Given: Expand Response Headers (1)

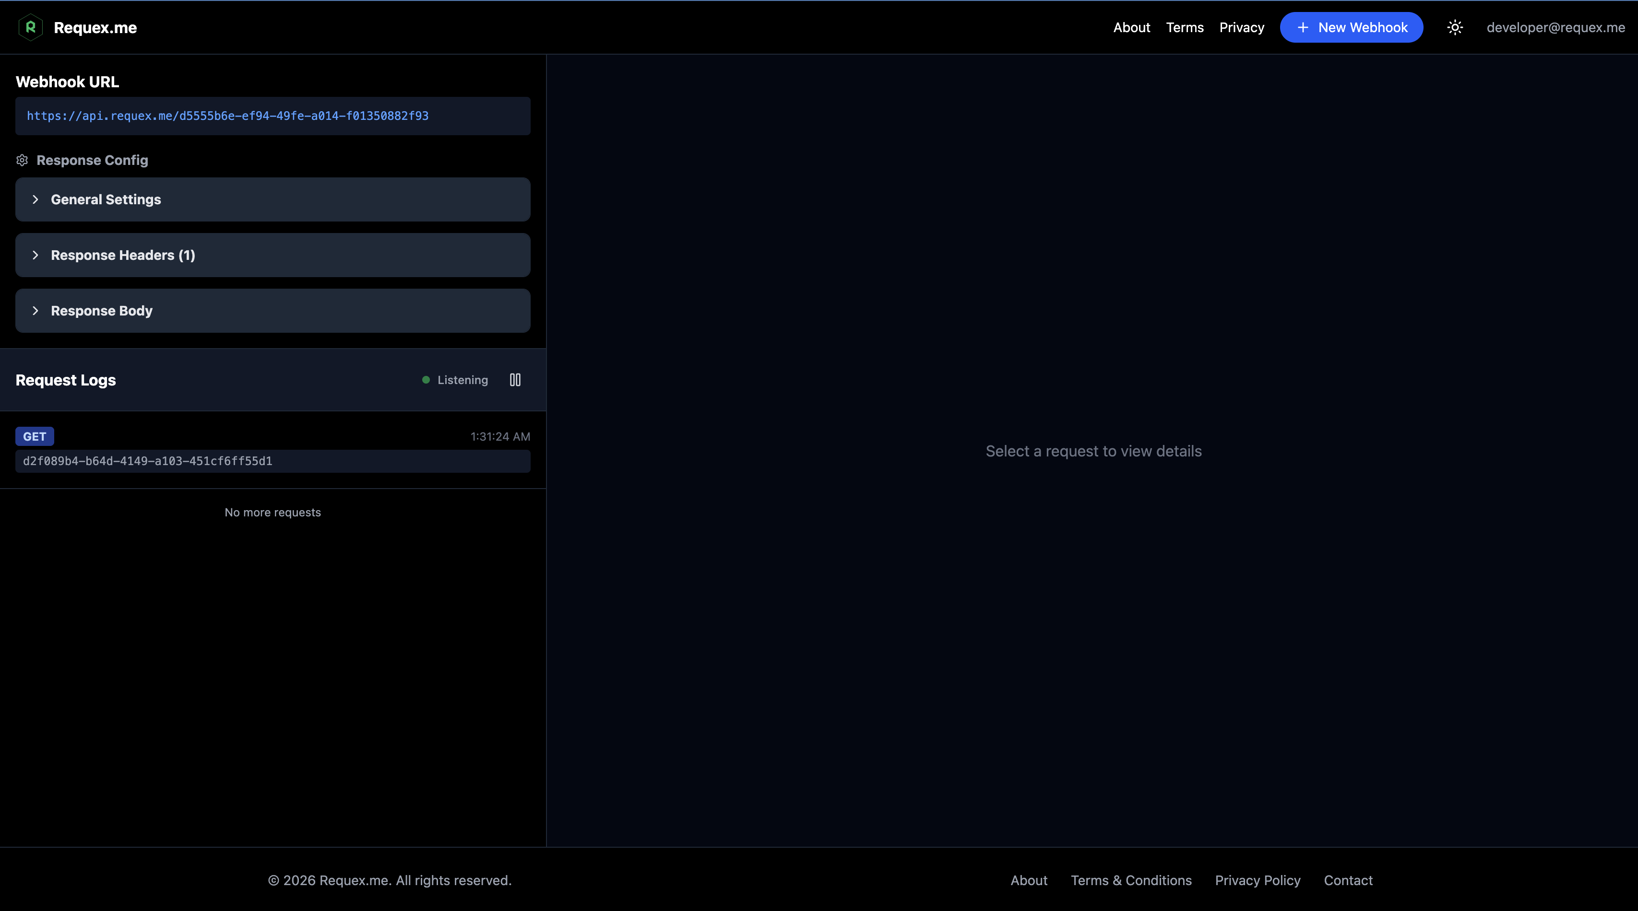Looking at the screenshot, I should (272, 255).
